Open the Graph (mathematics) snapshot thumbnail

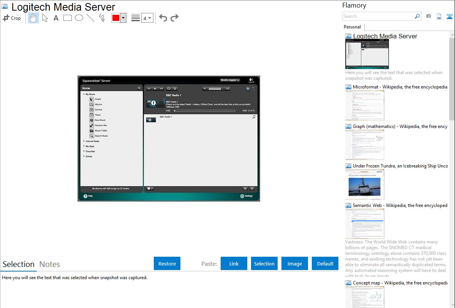[x=365, y=145]
